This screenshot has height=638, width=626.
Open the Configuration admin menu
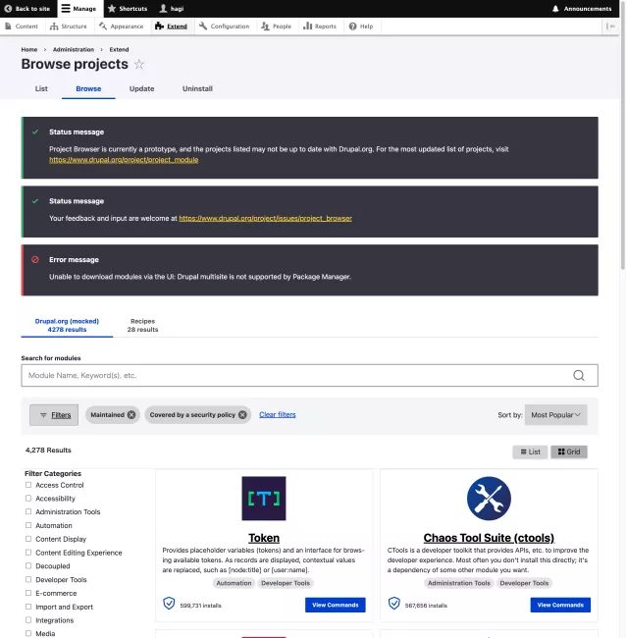pos(224,27)
